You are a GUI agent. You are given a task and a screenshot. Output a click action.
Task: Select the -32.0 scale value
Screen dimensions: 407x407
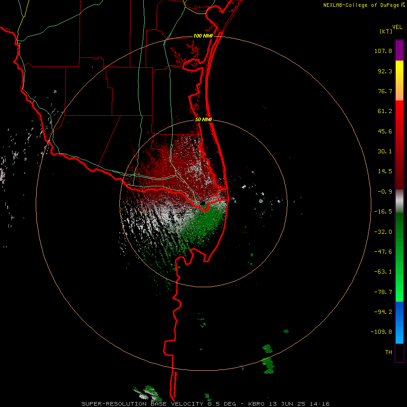point(383,232)
